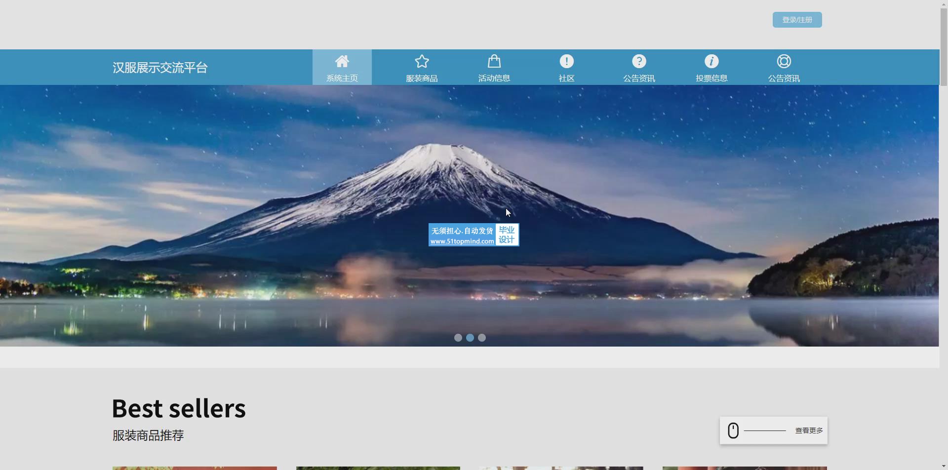Click the mouse icon in the 查看更多 box
Screen dimensions: 948x470
pyautogui.click(x=733, y=431)
